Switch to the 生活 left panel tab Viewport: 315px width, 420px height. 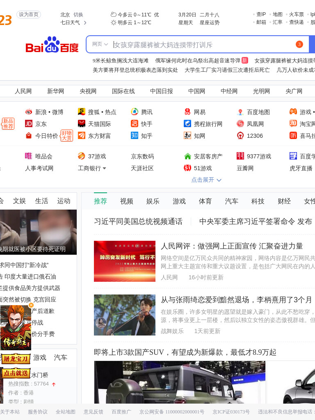click(41, 201)
